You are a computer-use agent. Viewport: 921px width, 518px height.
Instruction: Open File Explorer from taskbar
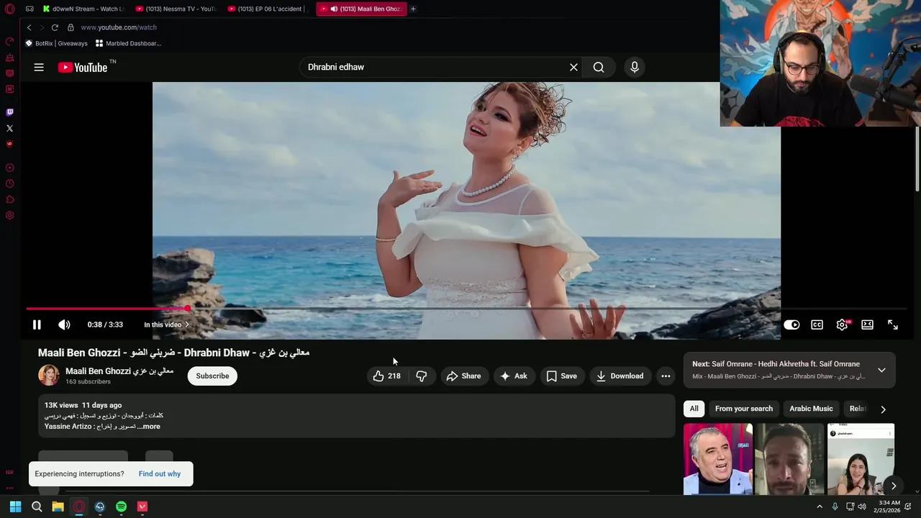click(x=58, y=506)
